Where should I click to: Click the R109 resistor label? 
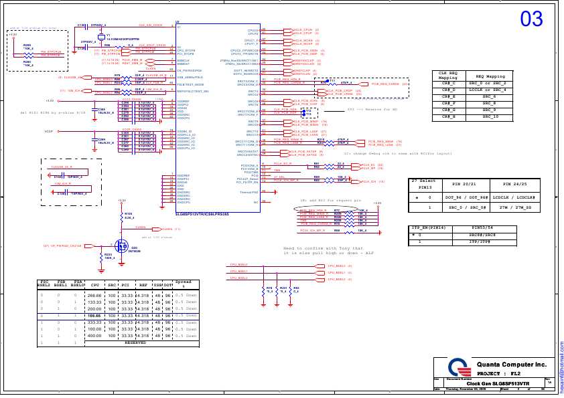click(129, 214)
